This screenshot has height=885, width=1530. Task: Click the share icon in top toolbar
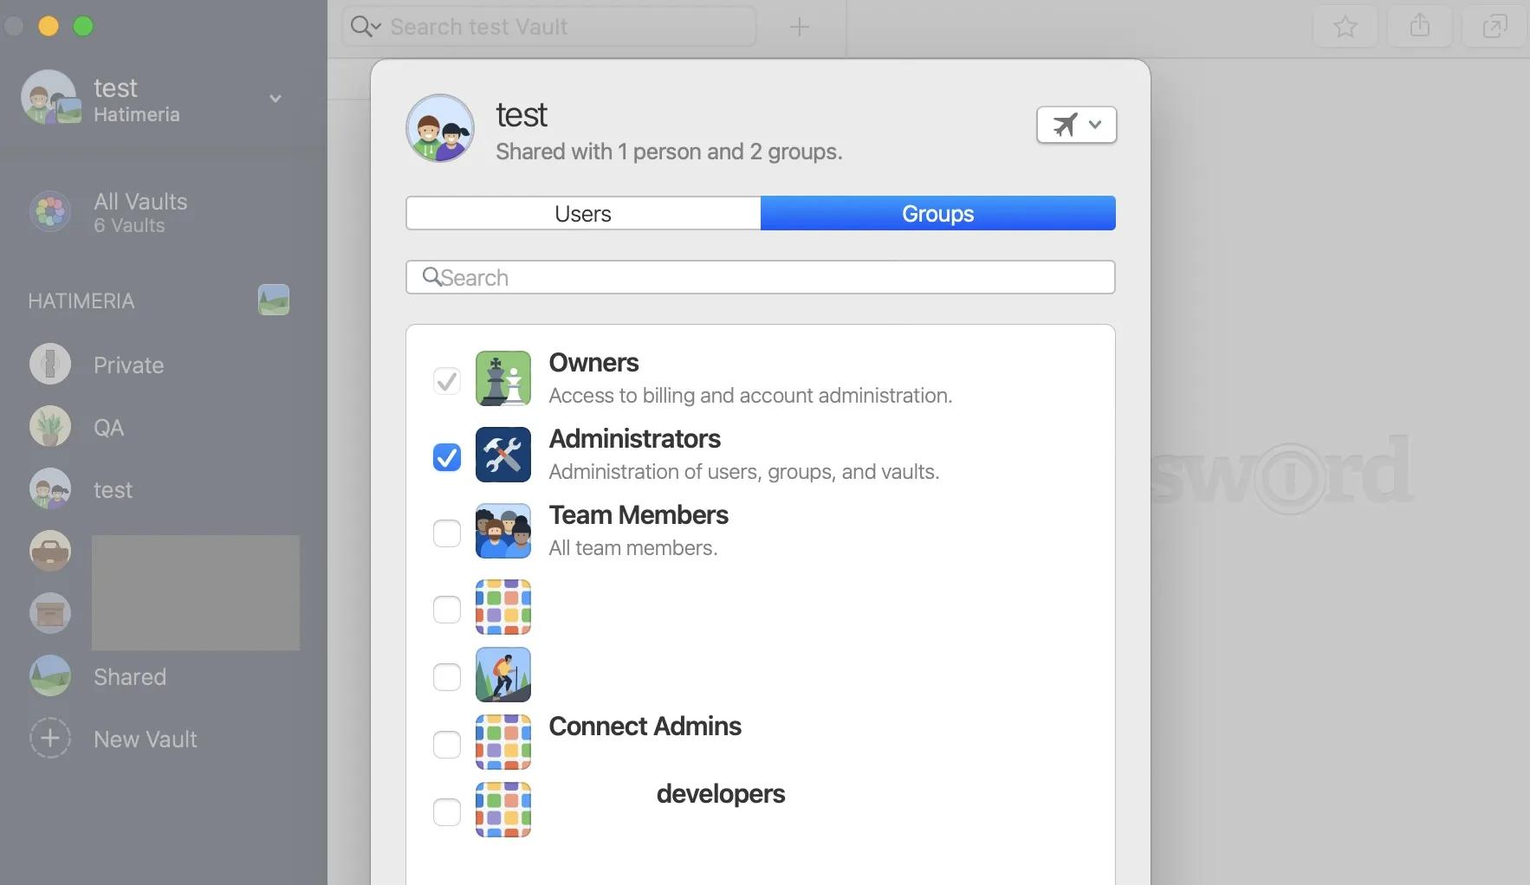1419,27
